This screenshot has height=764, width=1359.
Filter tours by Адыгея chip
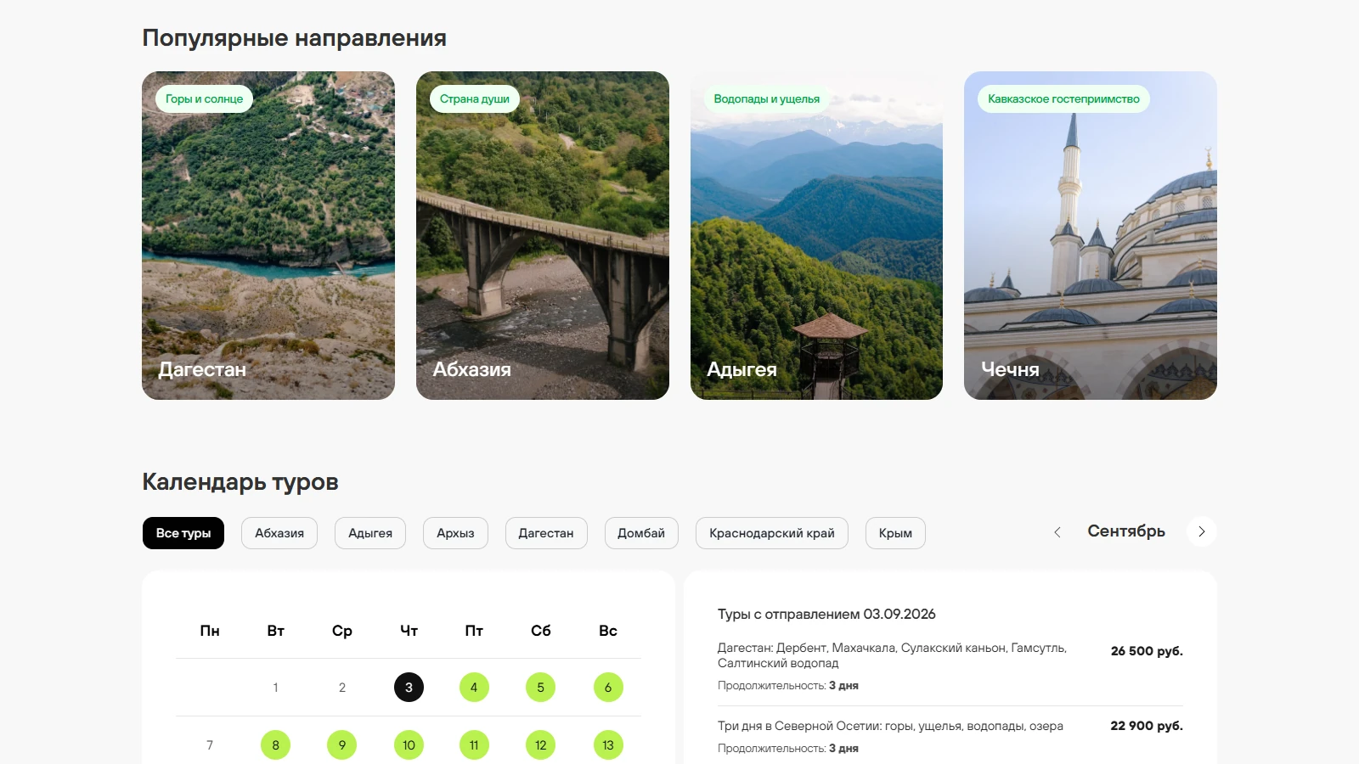click(x=370, y=533)
